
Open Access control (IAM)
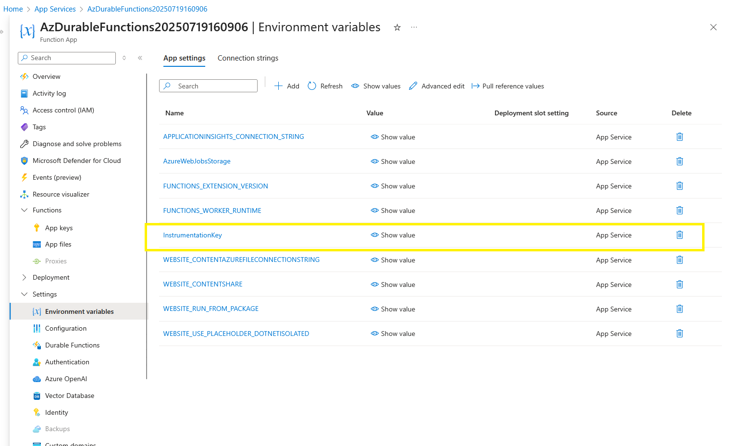coord(63,110)
